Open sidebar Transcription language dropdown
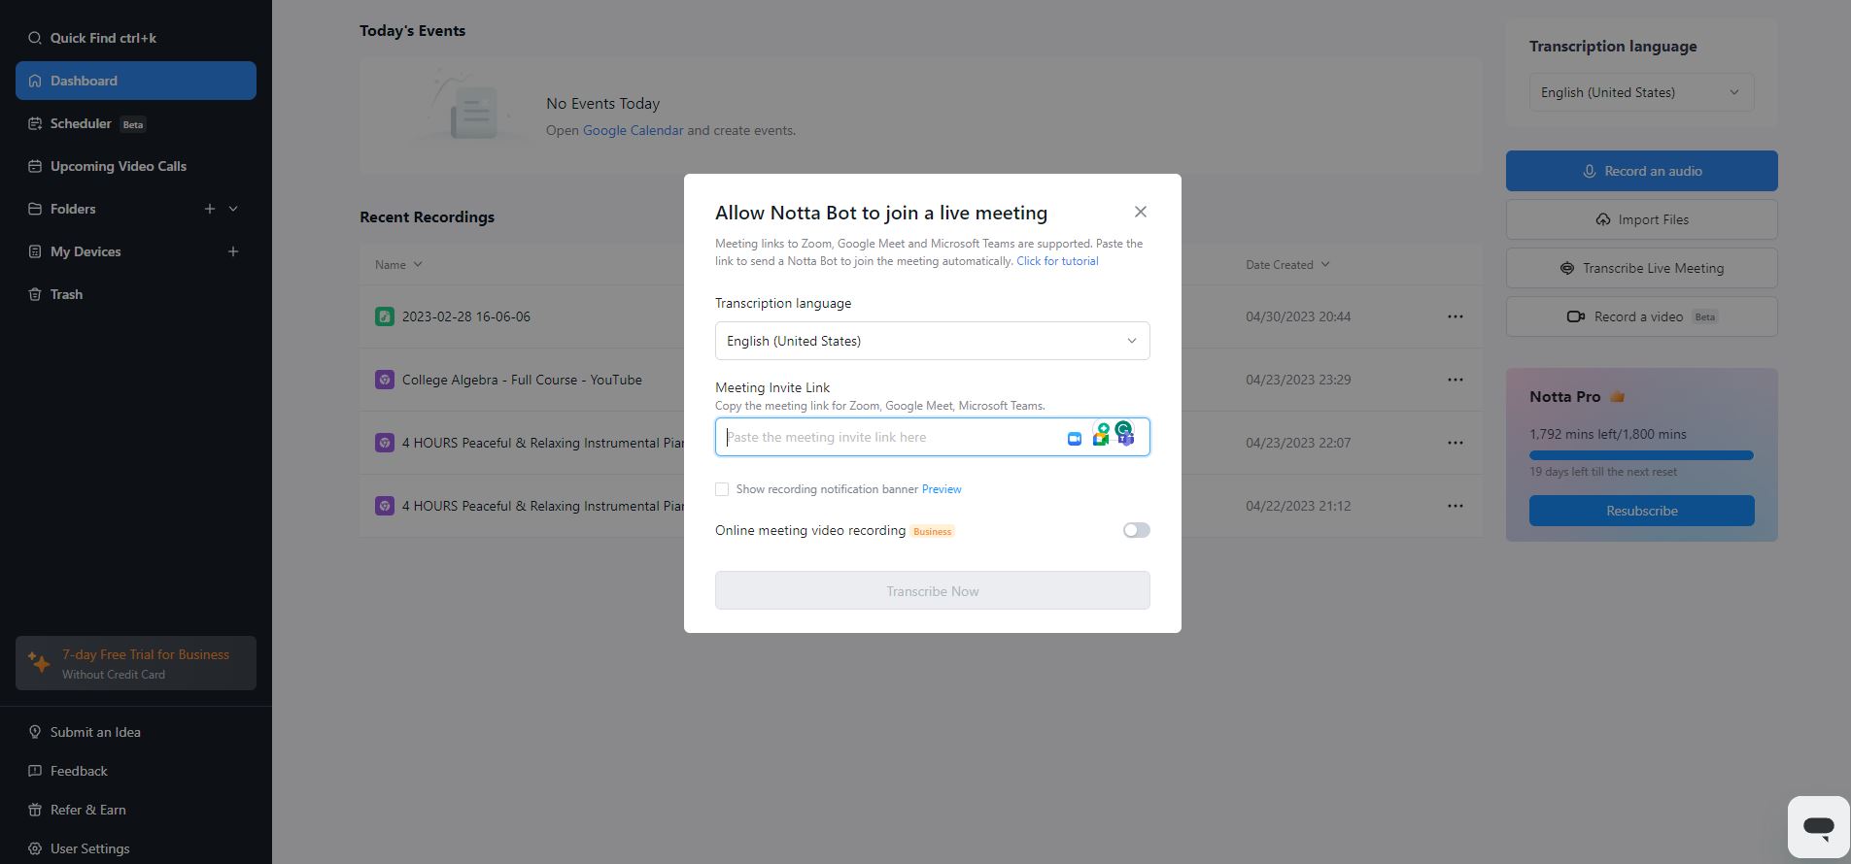Viewport: 1851px width, 864px height. point(1641,92)
